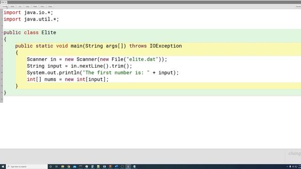The width and height of the screenshot is (301, 169).
Task: Click 'nums' in the int array declaration
Action: (x=50, y=79)
